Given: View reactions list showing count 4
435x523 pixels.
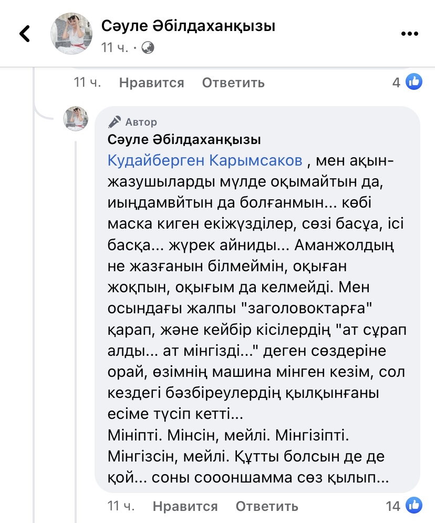Looking at the screenshot, I should [x=396, y=82].
